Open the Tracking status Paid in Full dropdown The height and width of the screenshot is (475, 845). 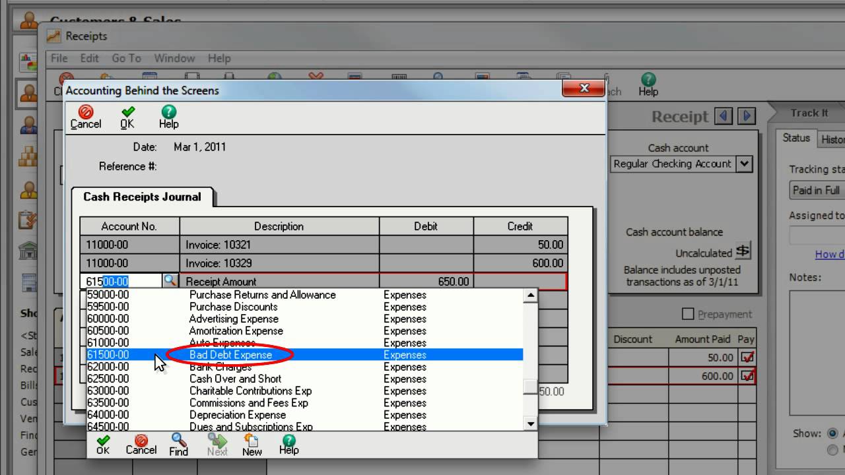[817, 190]
